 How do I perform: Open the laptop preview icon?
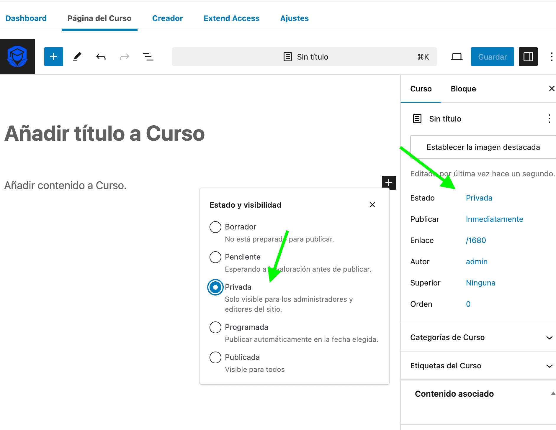[457, 57]
